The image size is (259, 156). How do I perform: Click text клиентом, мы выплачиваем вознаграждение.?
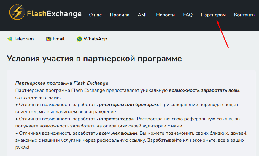click(66, 112)
